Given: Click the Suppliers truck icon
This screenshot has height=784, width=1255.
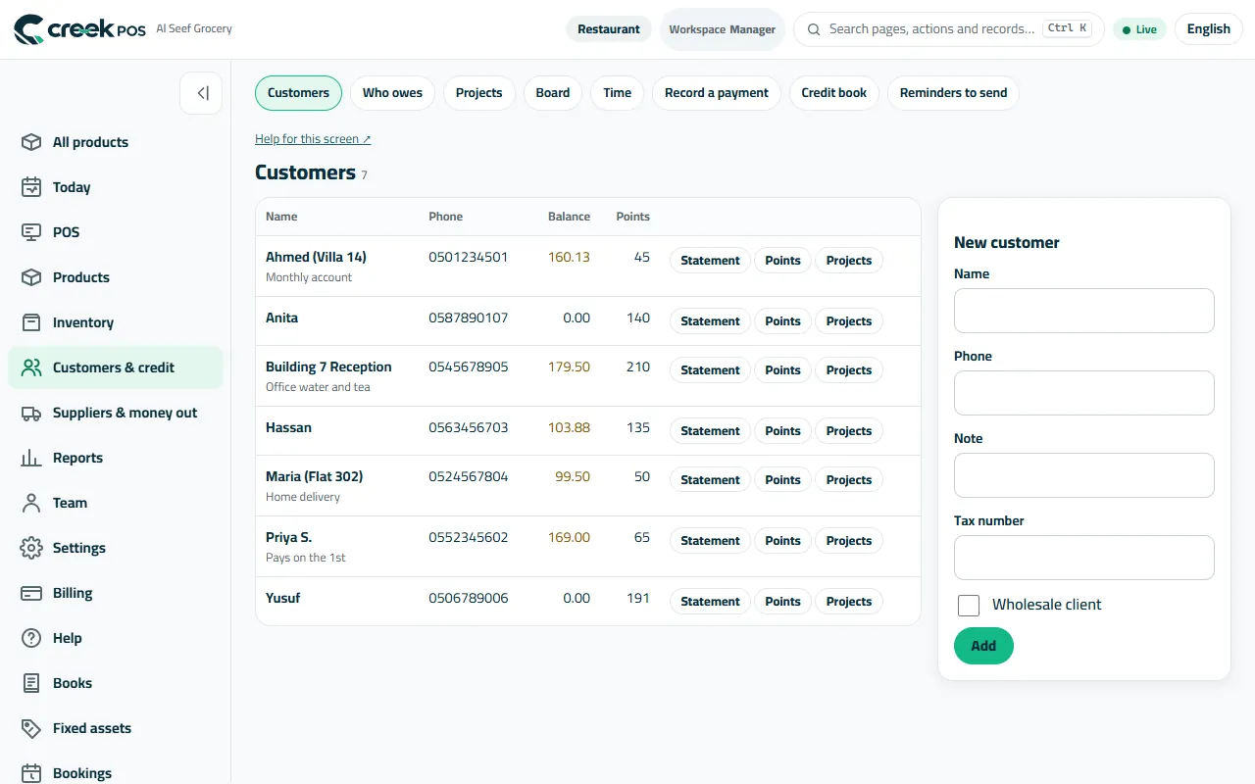Looking at the screenshot, I should pyautogui.click(x=31, y=413).
